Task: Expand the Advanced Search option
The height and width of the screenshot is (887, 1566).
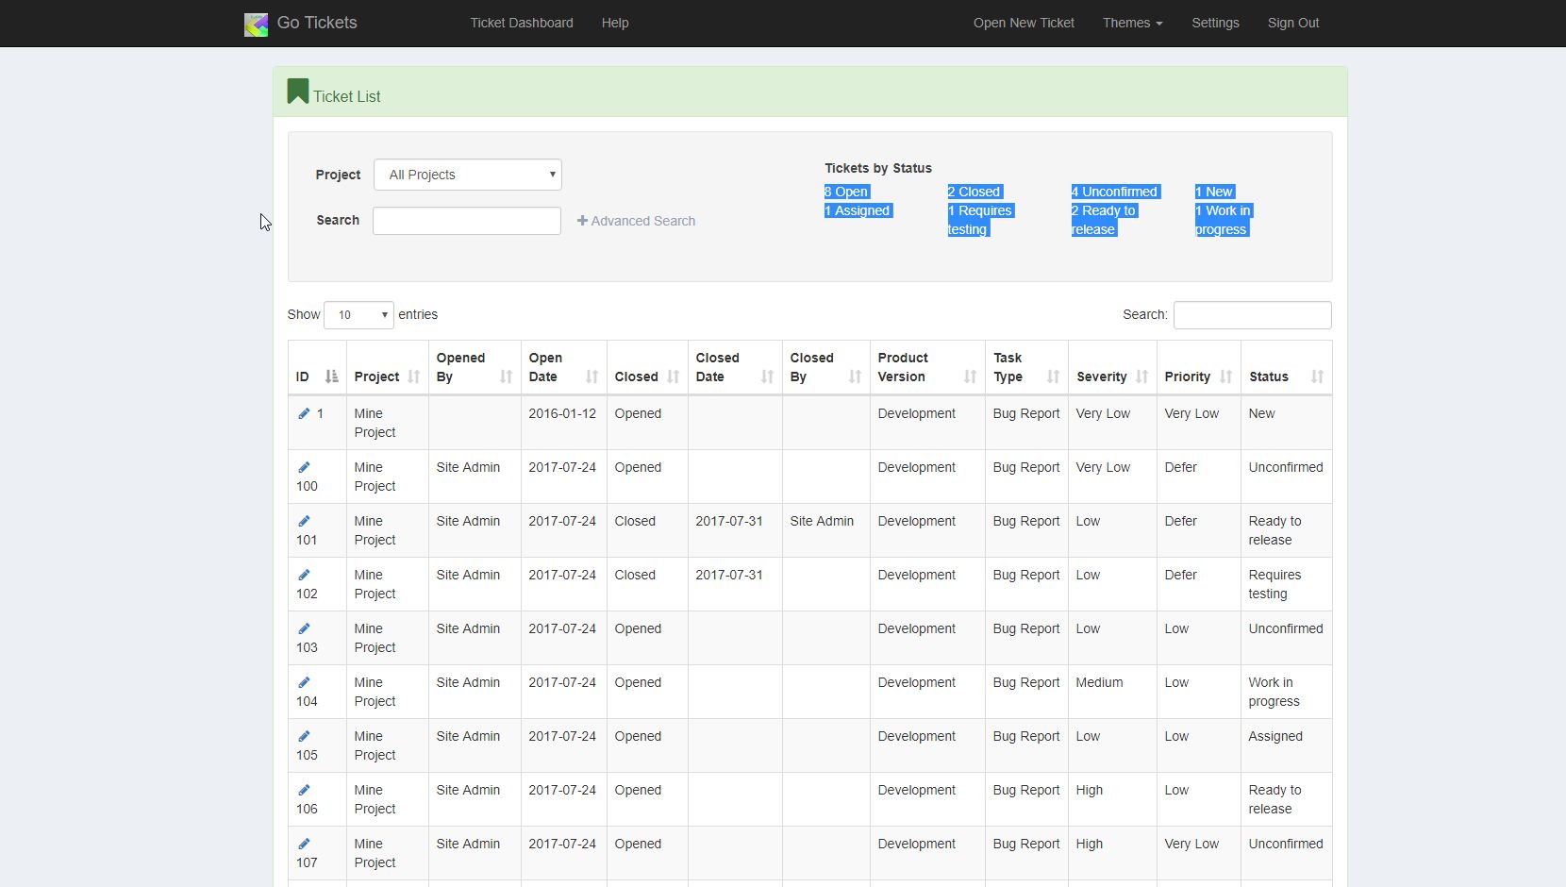Action: [x=636, y=221]
